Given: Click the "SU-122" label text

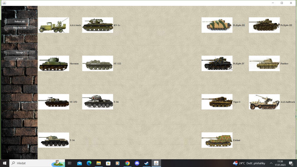Looking at the screenshot, I should [x=117, y=63].
